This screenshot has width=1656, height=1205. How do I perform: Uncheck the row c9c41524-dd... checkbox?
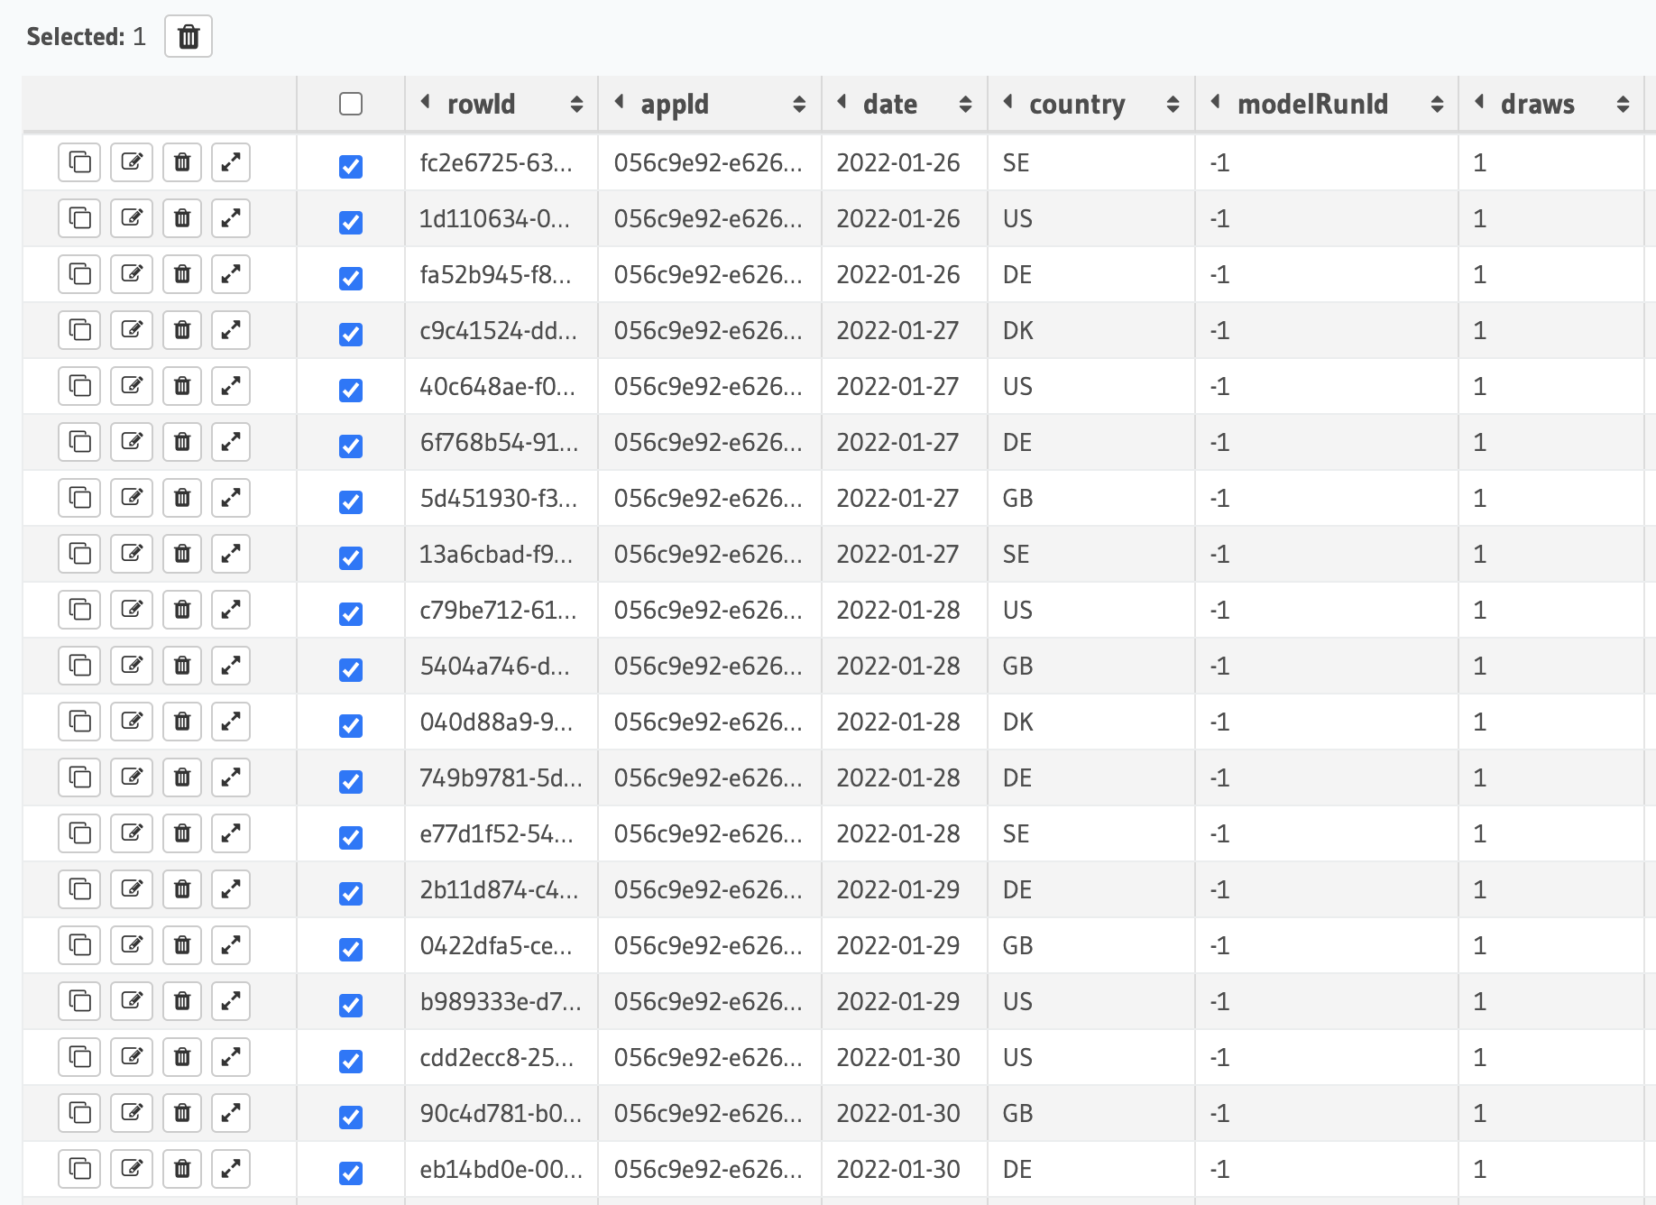point(351,334)
